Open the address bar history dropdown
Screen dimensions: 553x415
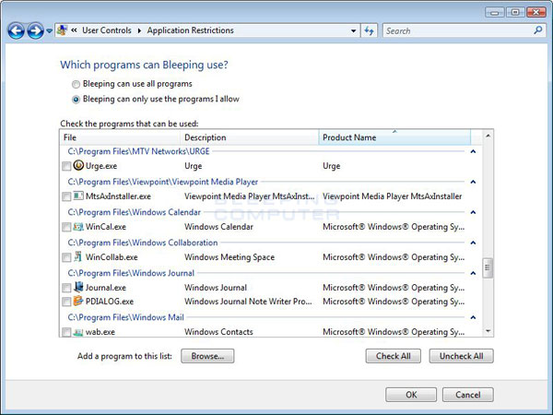click(x=353, y=31)
